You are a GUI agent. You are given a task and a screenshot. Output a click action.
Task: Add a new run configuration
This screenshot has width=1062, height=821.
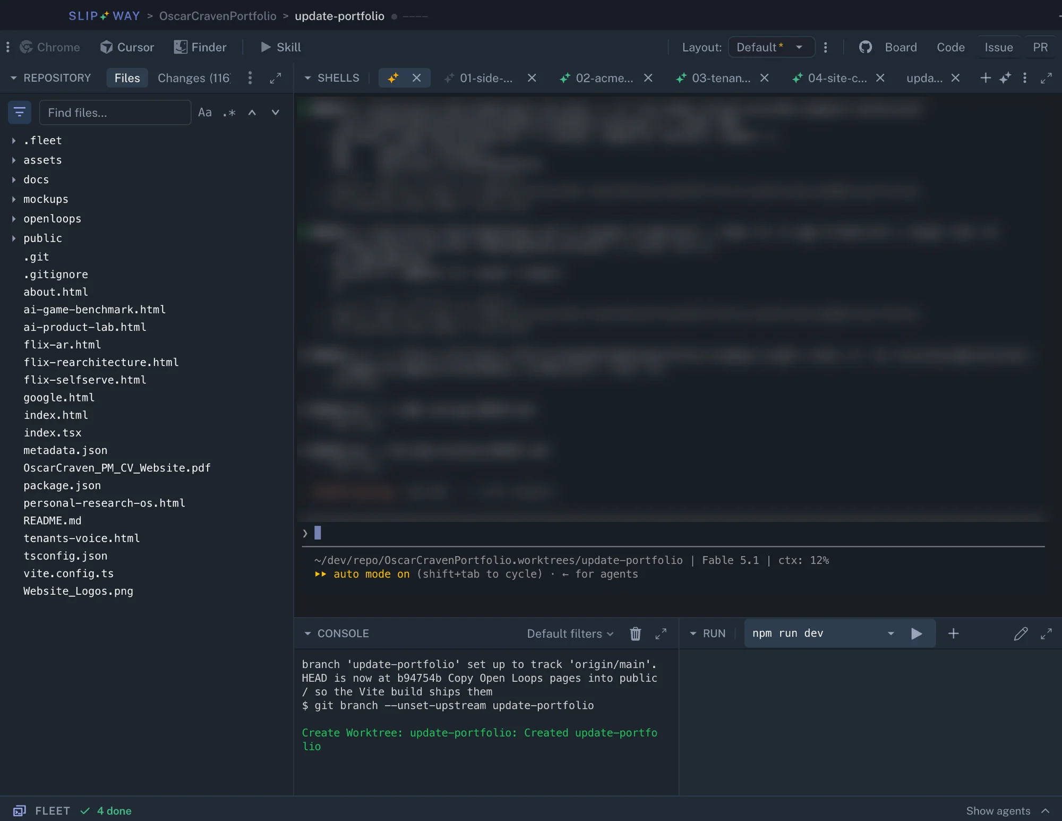[x=953, y=634]
